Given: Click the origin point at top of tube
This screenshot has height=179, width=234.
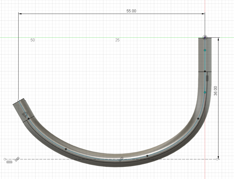Looking at the screenshot, I should (205, 38).
